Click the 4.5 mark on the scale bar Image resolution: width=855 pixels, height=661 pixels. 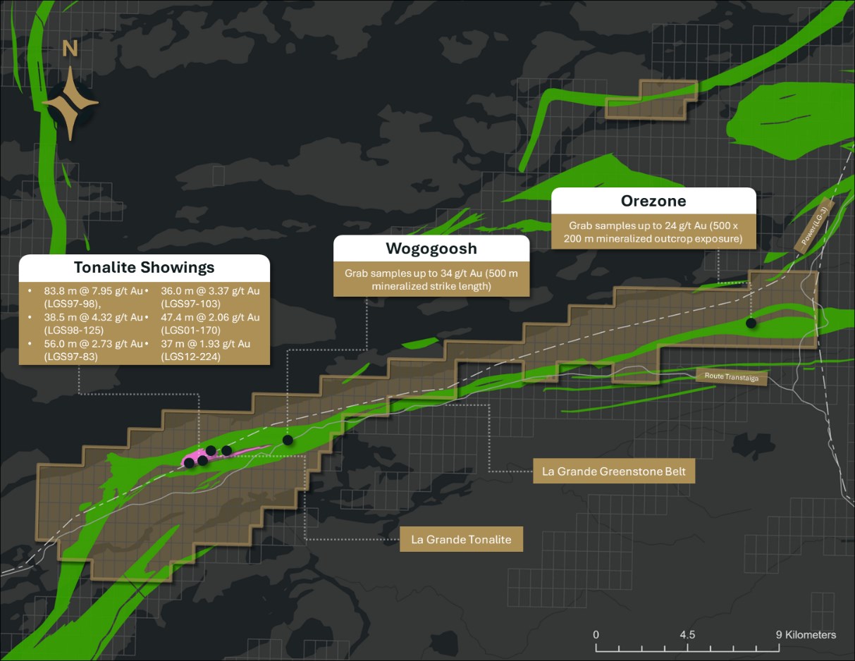pyautogui.click(x=687, y=635)
